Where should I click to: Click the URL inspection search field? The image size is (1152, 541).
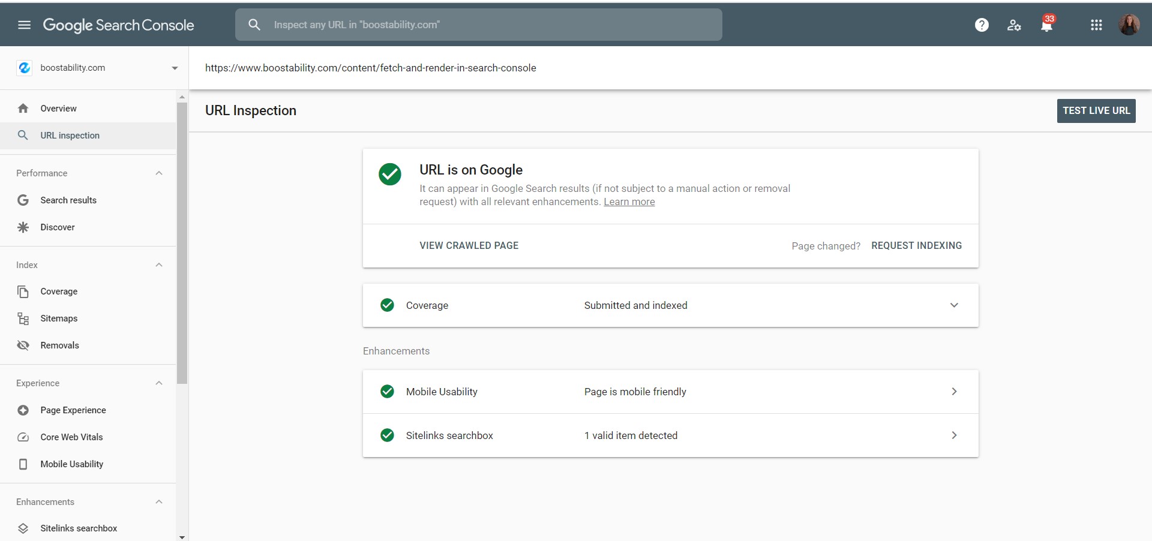(478, 24)
